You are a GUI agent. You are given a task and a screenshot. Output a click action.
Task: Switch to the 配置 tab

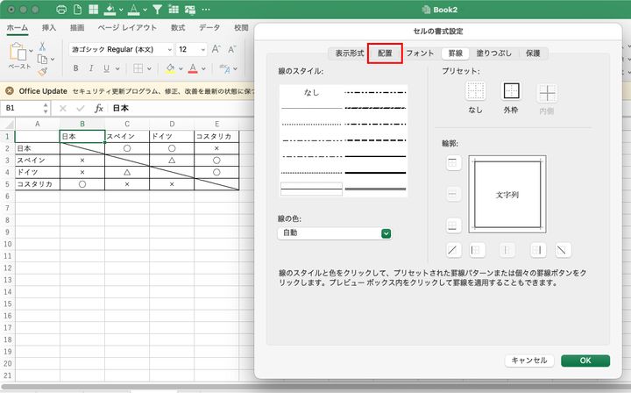[385, 54]
